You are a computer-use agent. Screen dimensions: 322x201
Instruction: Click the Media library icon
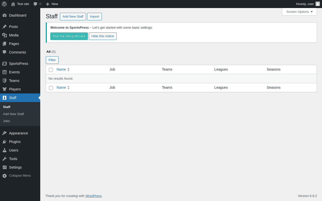(x=5, y=35)
